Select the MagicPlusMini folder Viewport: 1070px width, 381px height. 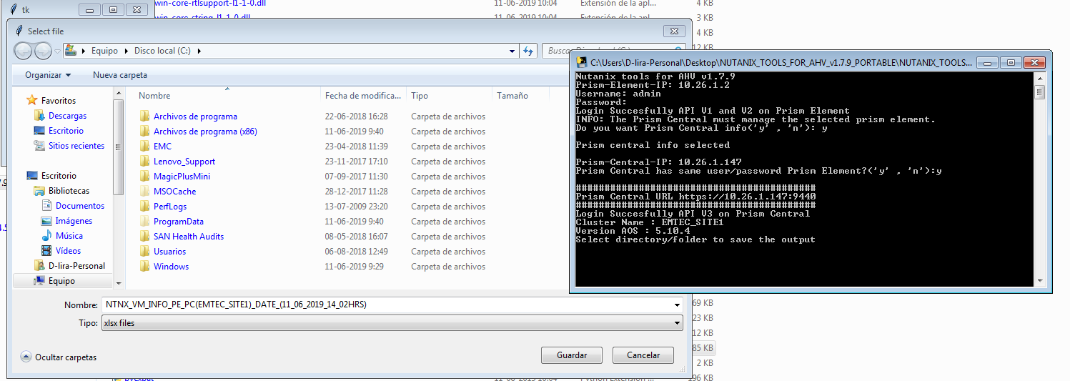pos(182,177)
